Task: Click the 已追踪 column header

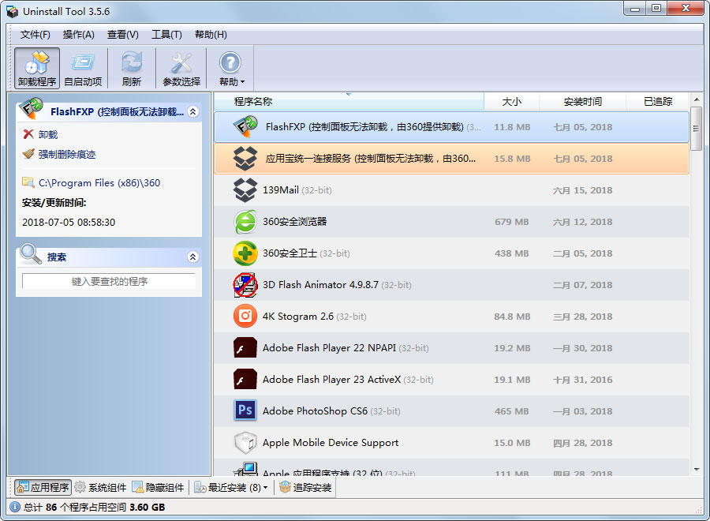Action: tap(658, 102)
